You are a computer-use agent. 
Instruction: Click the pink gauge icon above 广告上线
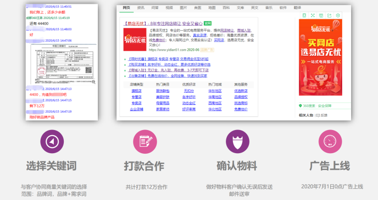[x=329, y=141]
